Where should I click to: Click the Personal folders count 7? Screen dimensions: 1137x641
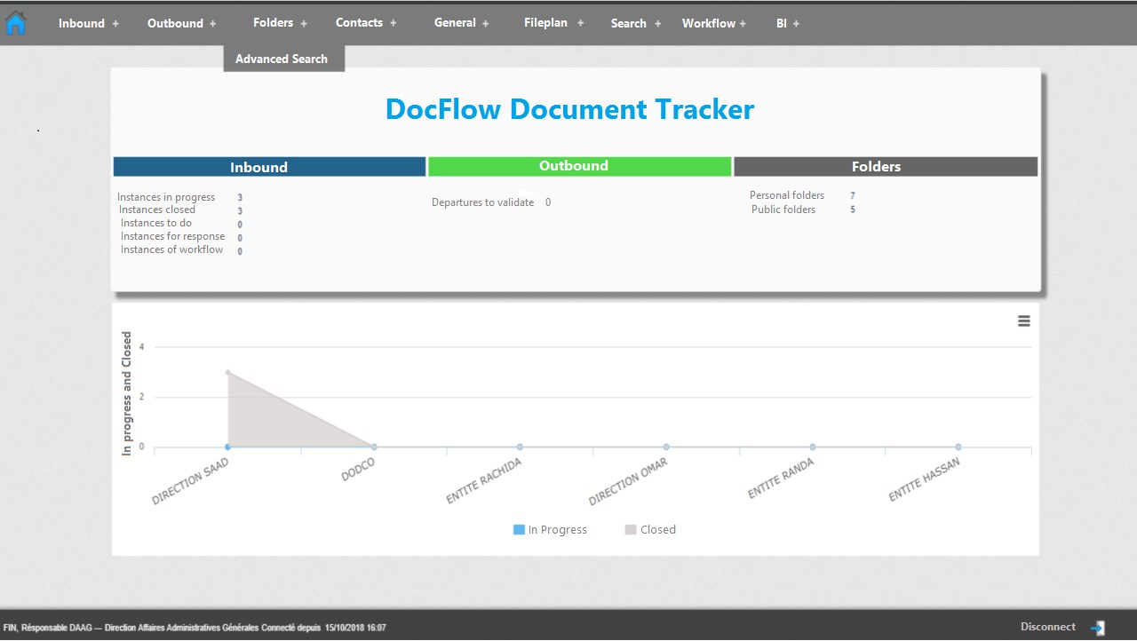pyautogui.click(x=853, y=195)
